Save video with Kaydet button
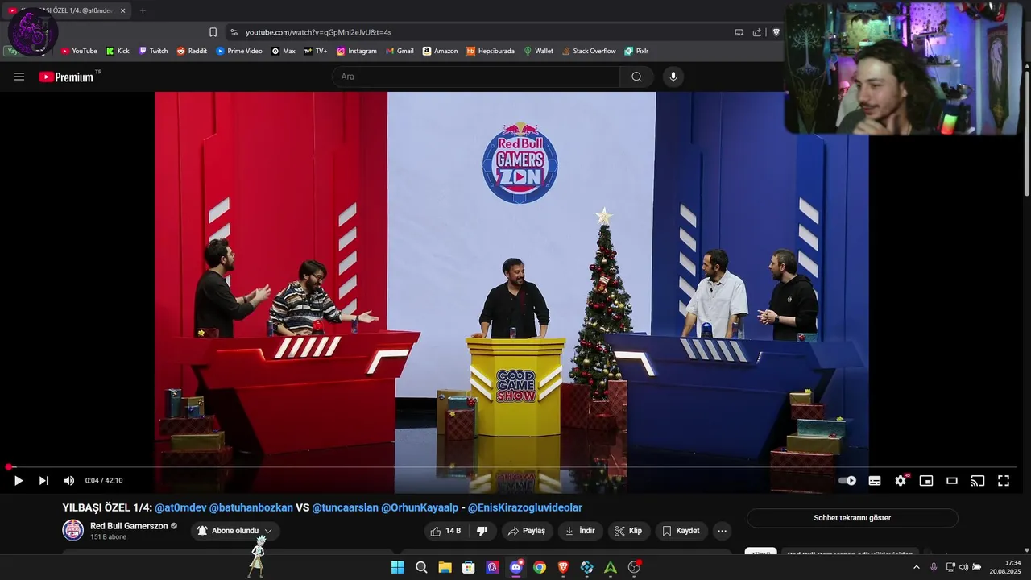Viewport: 1031px width, 580px height. [681, 531]
